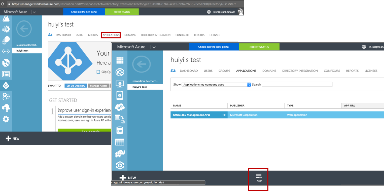Image resolution: width=384 pixels, height=191 pixels.
Task: Click the user avatar in the back window header
Action: pos(241,12)
